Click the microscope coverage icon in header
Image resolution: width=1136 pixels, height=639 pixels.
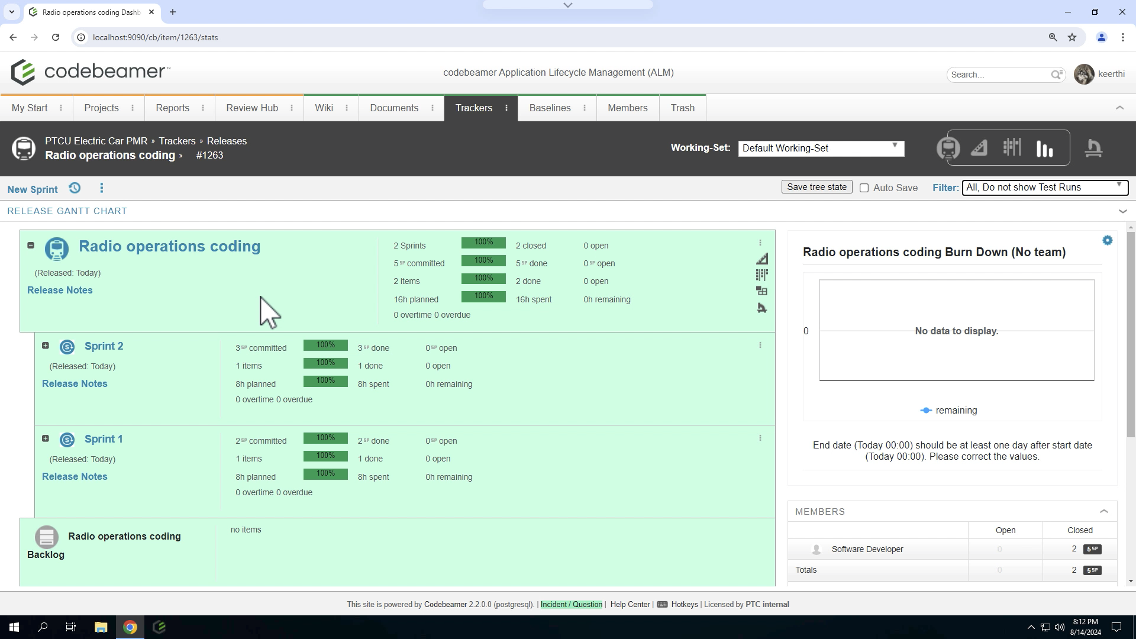pos(1093,148)
